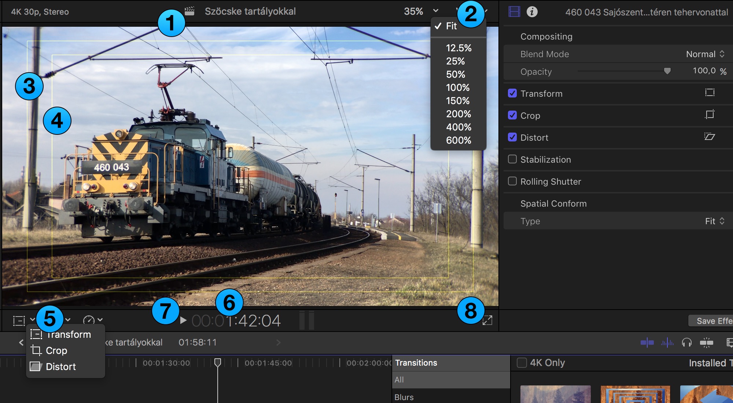Image resolution: width=733 pixels, height=403 pixels.
Task: Go forward in timeline history arrow
Action: [x=279, y=343]
